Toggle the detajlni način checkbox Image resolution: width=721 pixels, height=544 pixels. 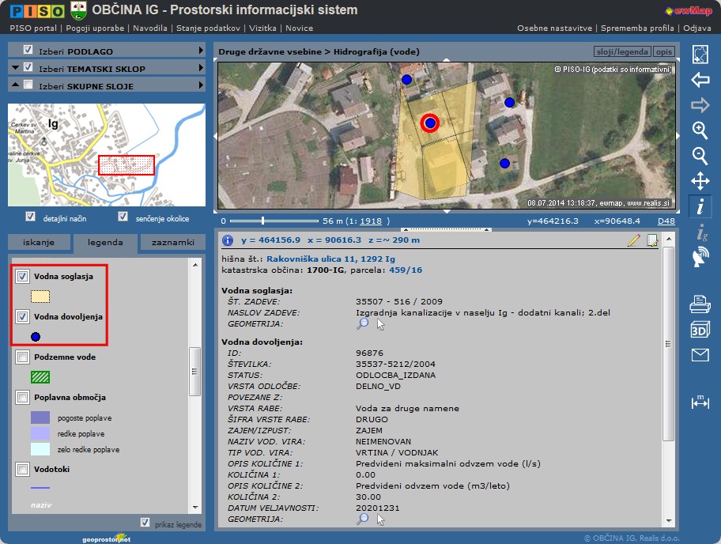31,217
